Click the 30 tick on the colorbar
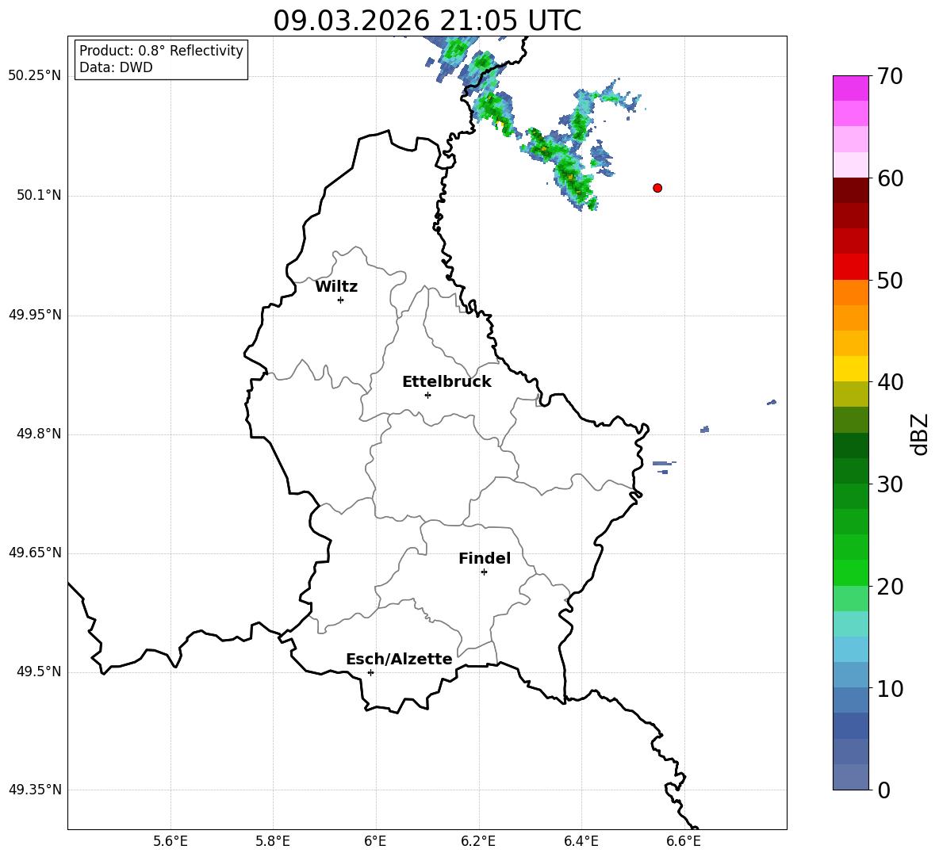939x857 pixels. (890, 484)
